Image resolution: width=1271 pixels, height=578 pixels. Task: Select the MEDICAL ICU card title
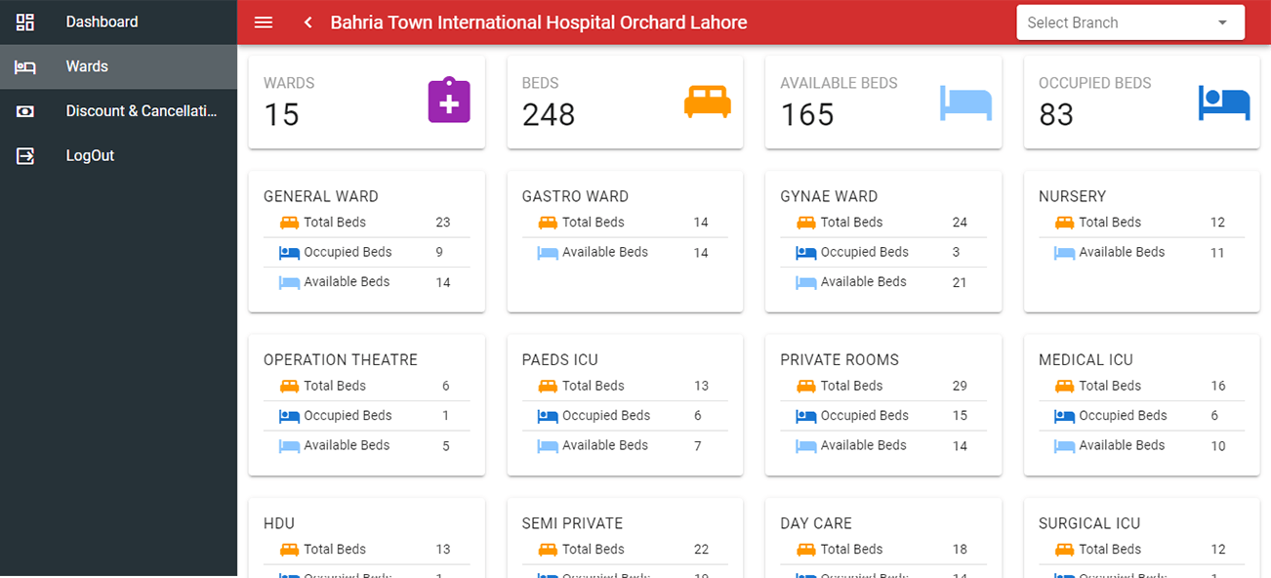(1086, 359)
